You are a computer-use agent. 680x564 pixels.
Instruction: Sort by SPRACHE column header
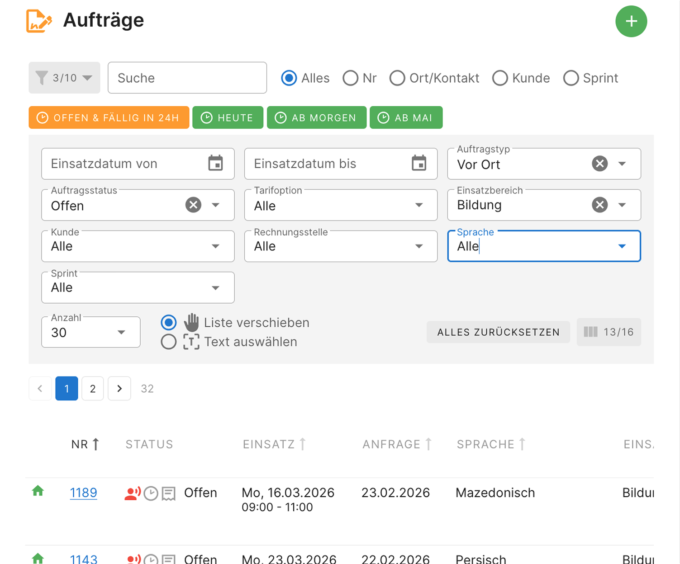(491, 444)
